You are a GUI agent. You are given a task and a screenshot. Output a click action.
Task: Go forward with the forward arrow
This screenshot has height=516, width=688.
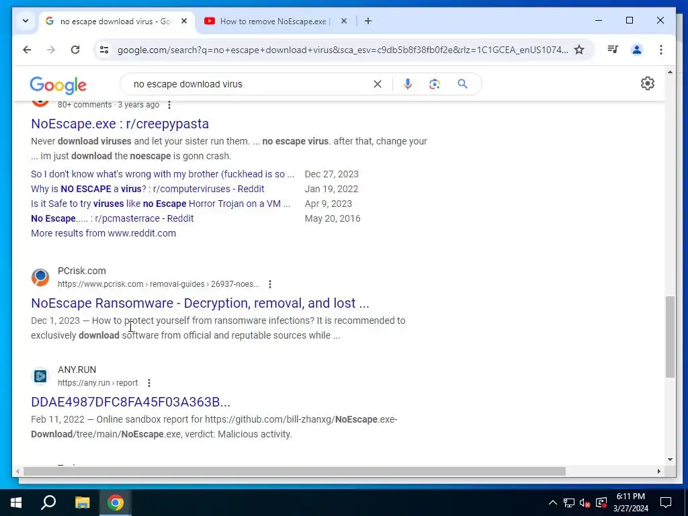pyautogui.click(x=51, y=50)
